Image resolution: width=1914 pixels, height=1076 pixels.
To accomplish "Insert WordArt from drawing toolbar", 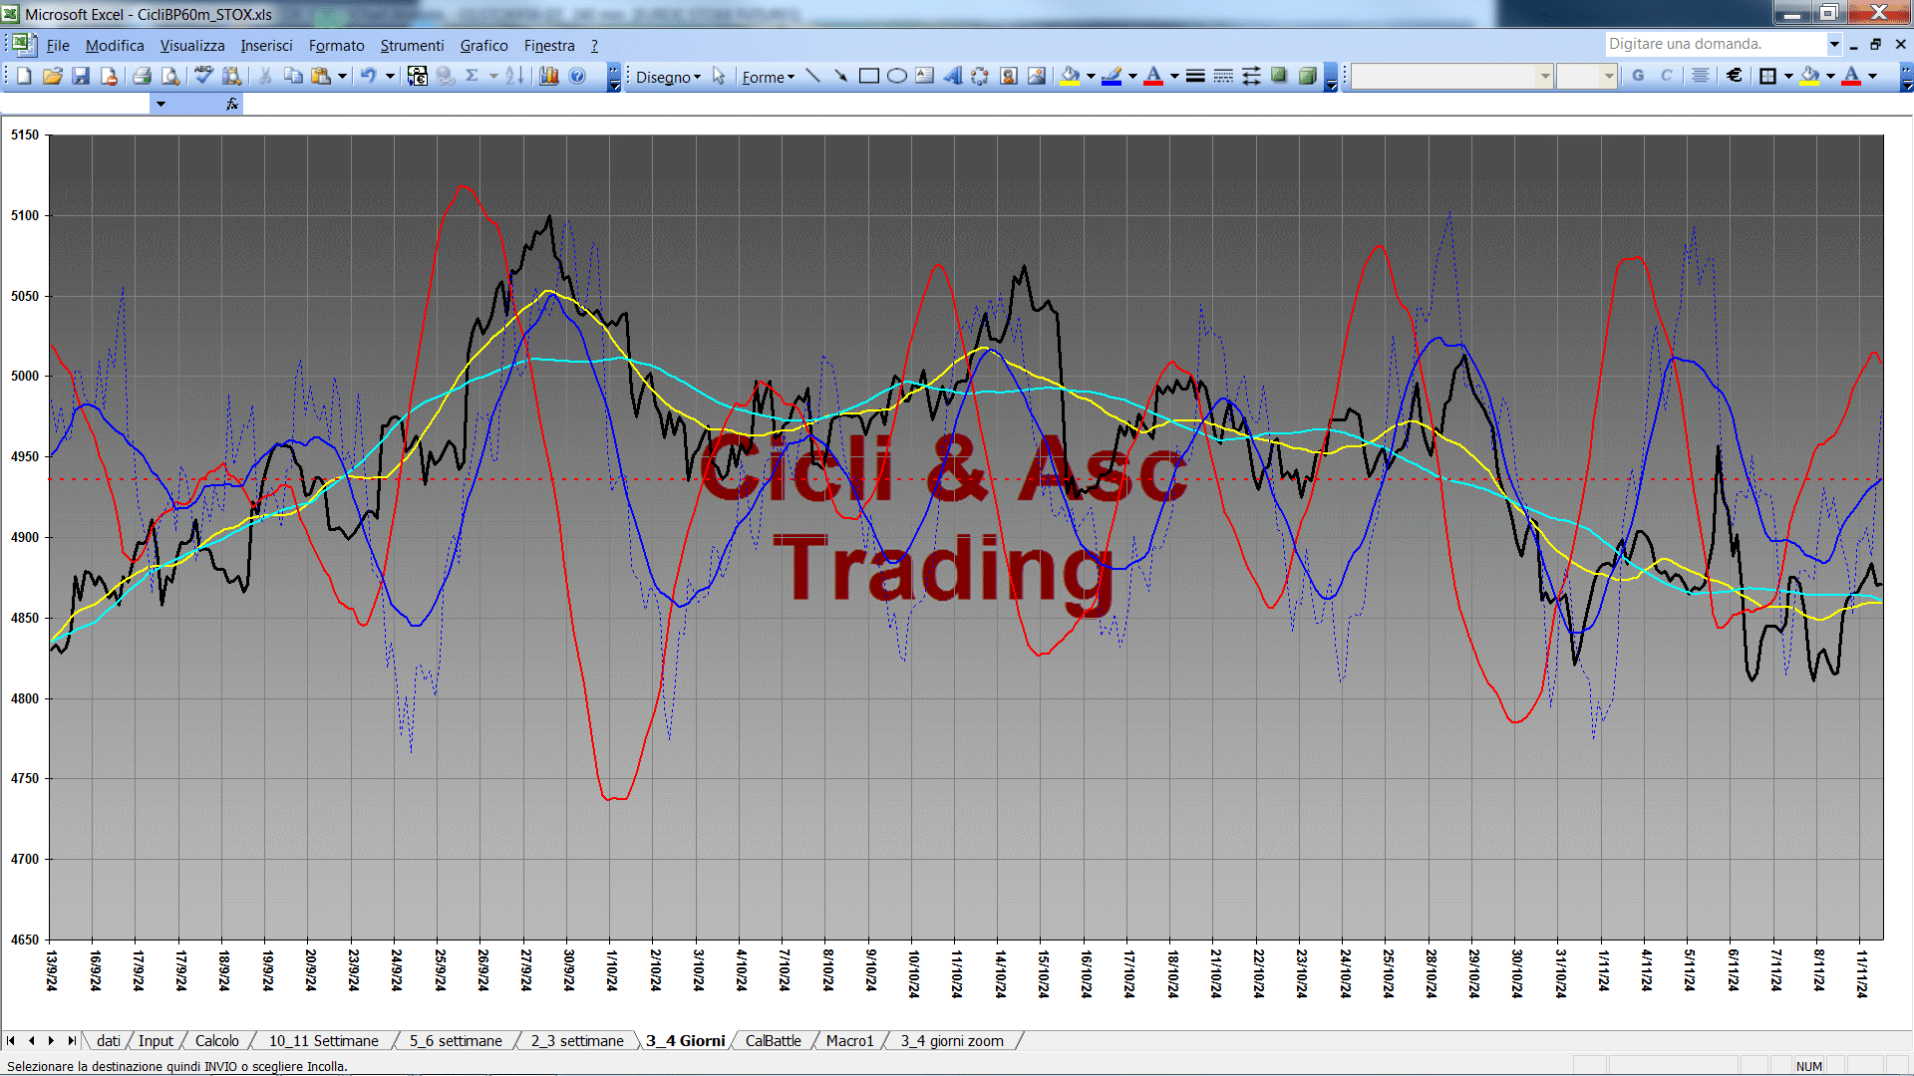I will (952, 76).
